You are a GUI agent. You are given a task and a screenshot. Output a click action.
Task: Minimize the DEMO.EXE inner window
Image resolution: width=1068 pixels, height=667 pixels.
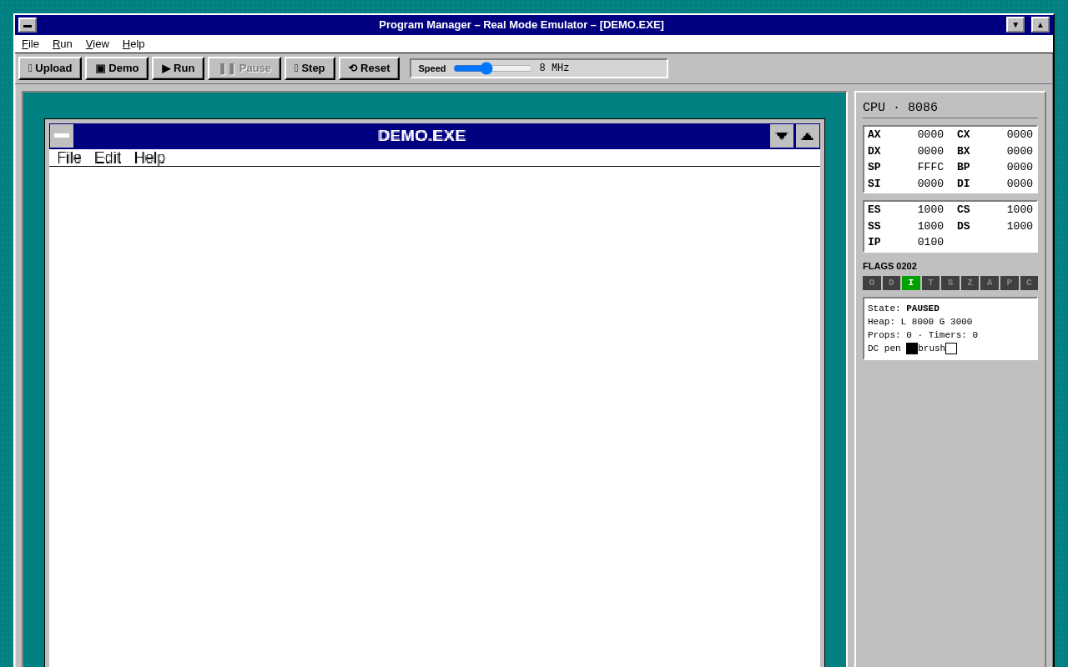(x=782, y=136)
